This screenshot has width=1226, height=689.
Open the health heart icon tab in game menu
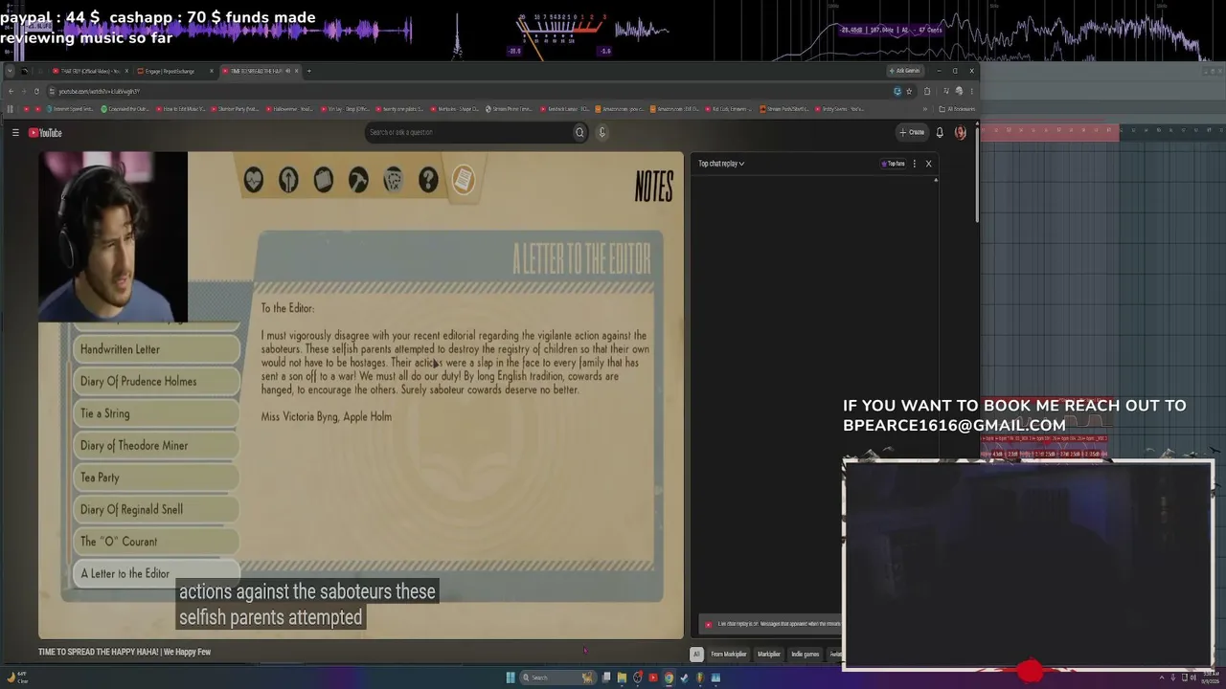pyautogui.click(x=253, y=179)
